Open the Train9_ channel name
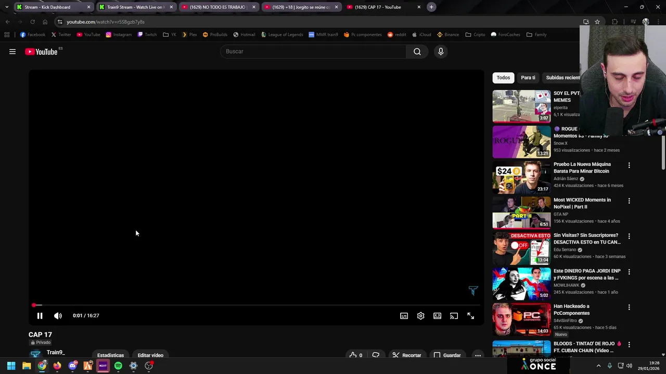Viewport: 666px width, 374px height. tap(56, 352)
